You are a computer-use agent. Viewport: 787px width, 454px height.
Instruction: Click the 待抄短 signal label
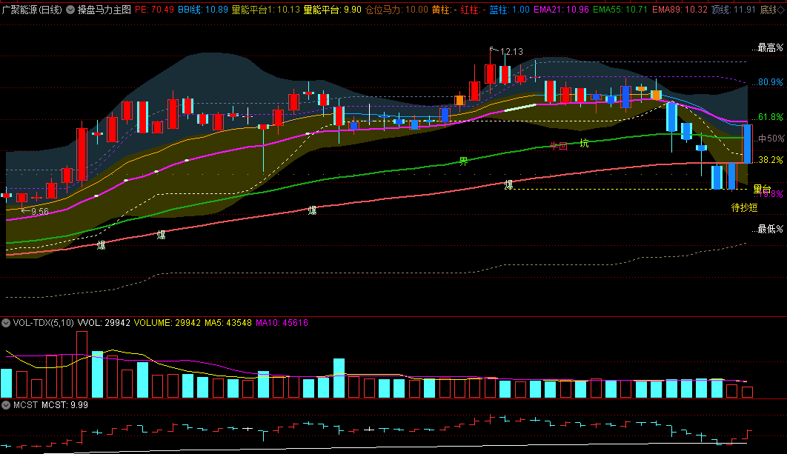(744, 207)
